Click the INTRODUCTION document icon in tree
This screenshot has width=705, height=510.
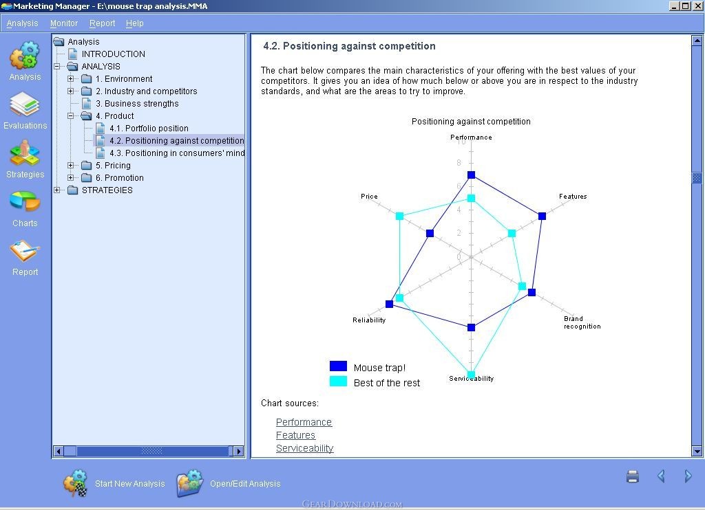tap(72, 54)
